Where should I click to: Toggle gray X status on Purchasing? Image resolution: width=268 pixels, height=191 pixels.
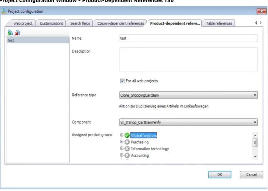point(127,142)
